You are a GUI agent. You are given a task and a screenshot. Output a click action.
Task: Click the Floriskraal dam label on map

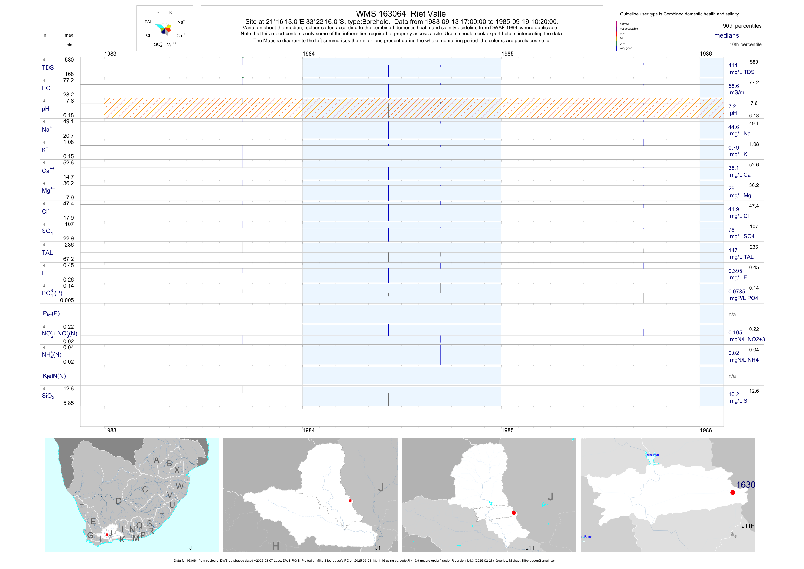pos(651,455)
